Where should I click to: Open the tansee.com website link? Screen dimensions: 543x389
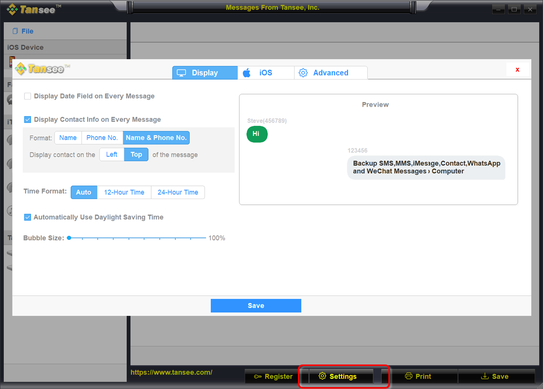[x=172, y=372]
